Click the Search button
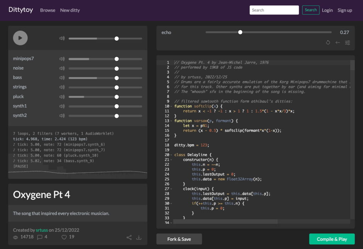The width and height of the screenshot is (363, 249). click(x=311, y=10)
